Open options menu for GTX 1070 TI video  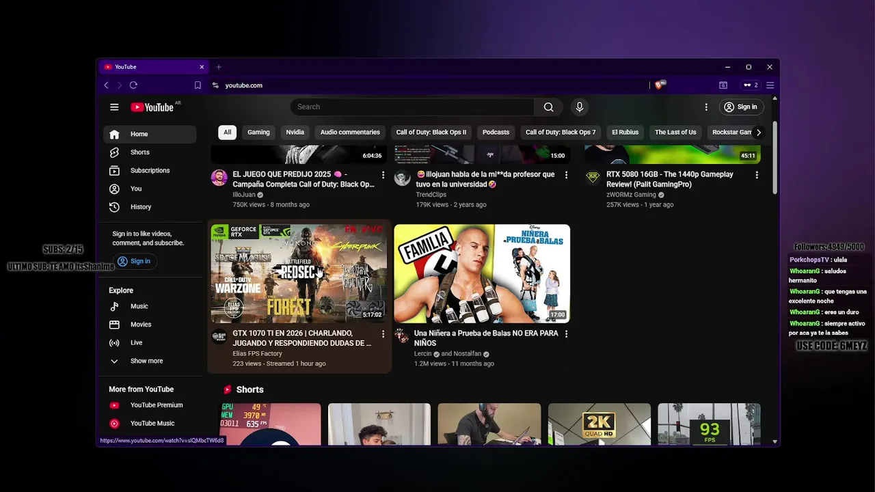point(383,334)
